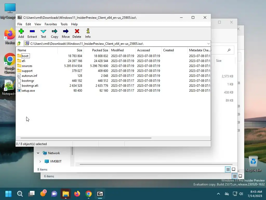
Task: Expand the address path dropdown
Action: click(x=208, y=44)
